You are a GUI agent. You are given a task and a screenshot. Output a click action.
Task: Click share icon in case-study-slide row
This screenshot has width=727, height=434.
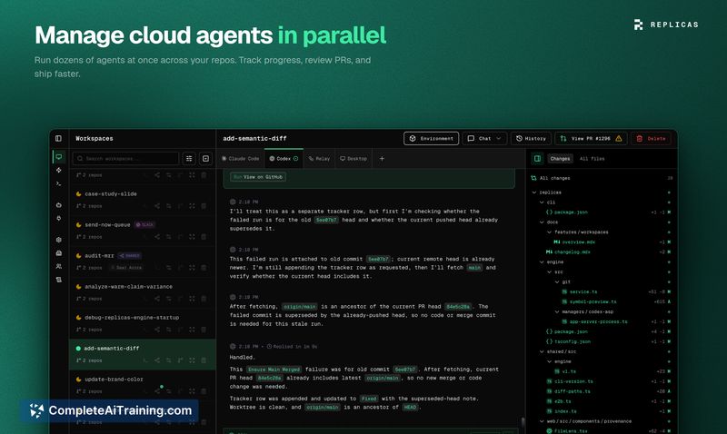(157, 206)
